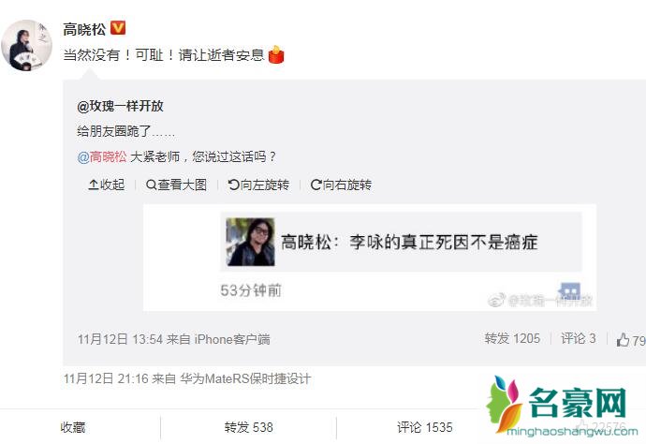Click the 华为MateRS保时捷设计 source link
Viewport: 646px width, 444px height.
(x=245, y=378)
